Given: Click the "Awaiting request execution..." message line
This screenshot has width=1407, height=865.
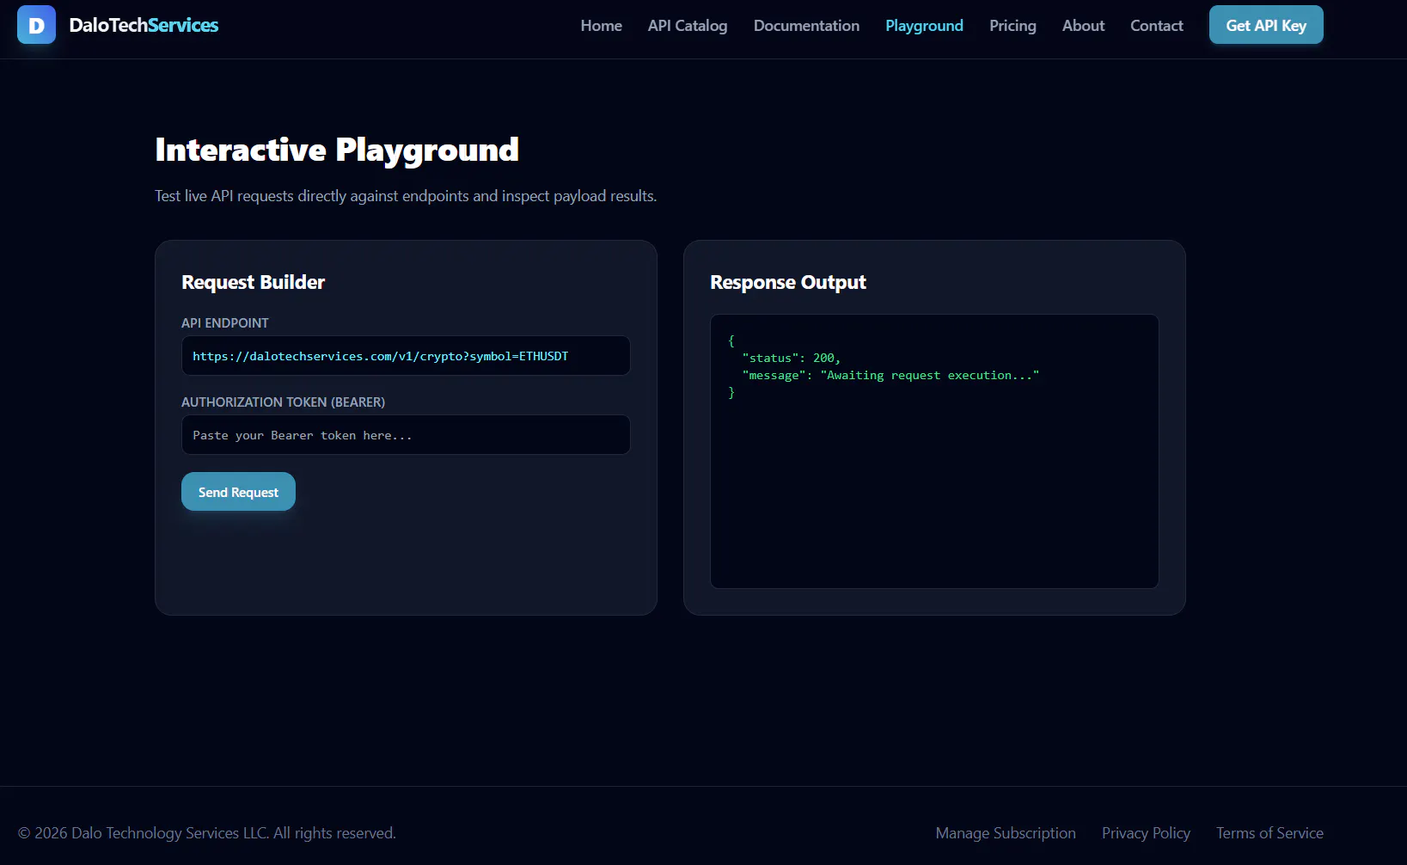Looking at the screenshot, I should coord(890,375).
